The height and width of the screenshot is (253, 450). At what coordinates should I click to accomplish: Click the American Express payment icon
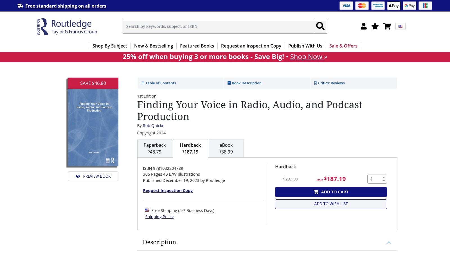(378, 6)
